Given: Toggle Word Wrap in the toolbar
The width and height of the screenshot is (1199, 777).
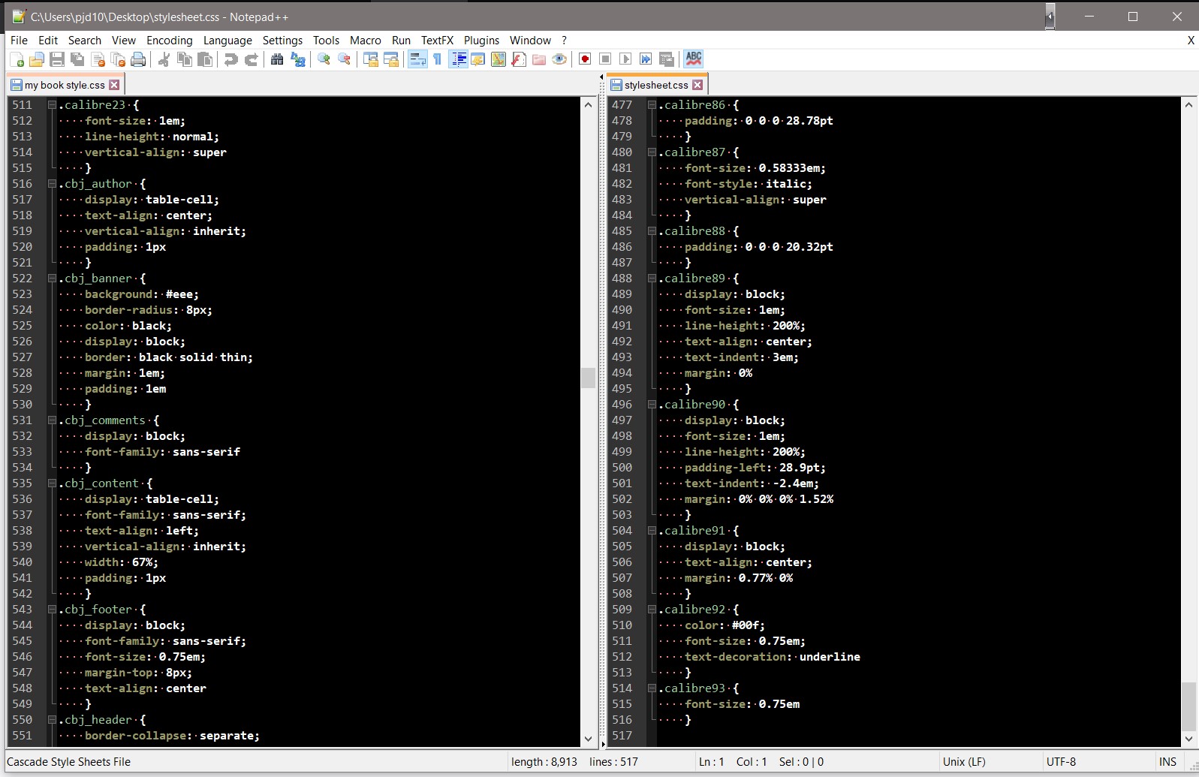Looking at the screenshot, I should click(x=417, y=59).
